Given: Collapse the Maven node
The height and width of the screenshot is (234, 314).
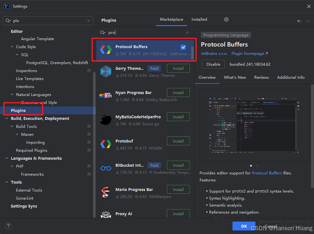Looking at the screenshot, I should (17, 134).
